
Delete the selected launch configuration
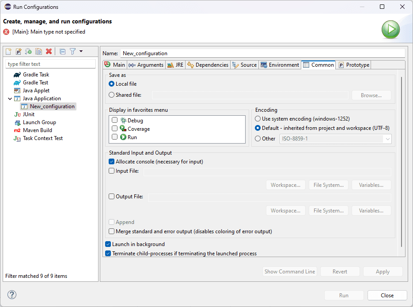point(49,51)
